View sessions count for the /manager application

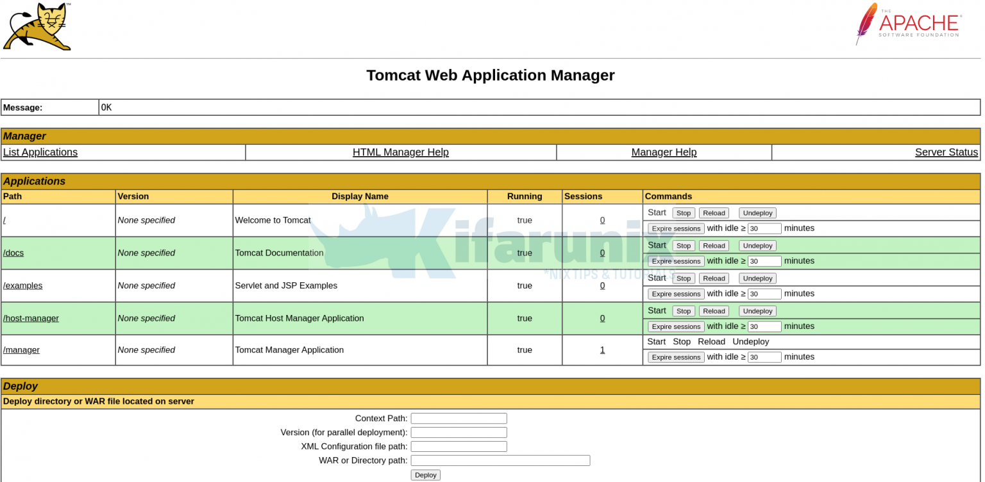point(602,349)
